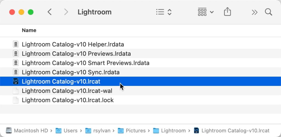
Task: Click the Lightroom folder in the path bar
Action: 170,131
